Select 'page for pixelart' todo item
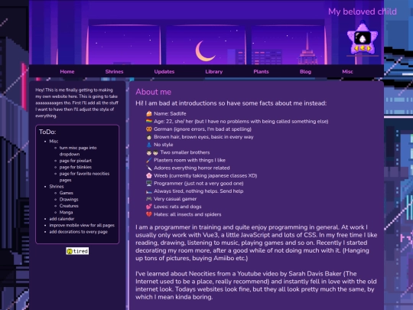The image size is (413, 310). 75,161
